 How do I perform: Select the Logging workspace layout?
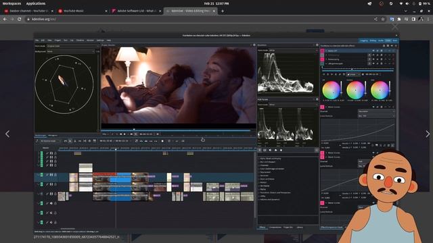point(364,40)
